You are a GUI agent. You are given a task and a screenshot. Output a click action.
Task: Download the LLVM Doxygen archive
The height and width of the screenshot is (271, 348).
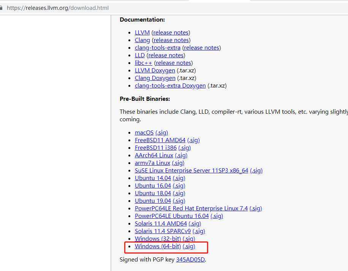(155, 70)
